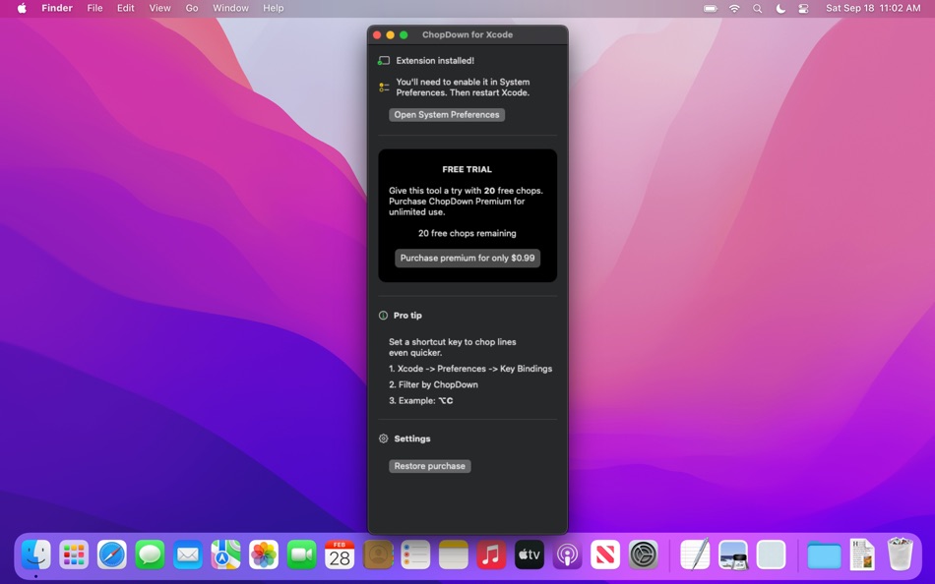Click the 'Filter by ChopDown' step
The width and height of the screenshot is (935, 584).
pos(433,385)
